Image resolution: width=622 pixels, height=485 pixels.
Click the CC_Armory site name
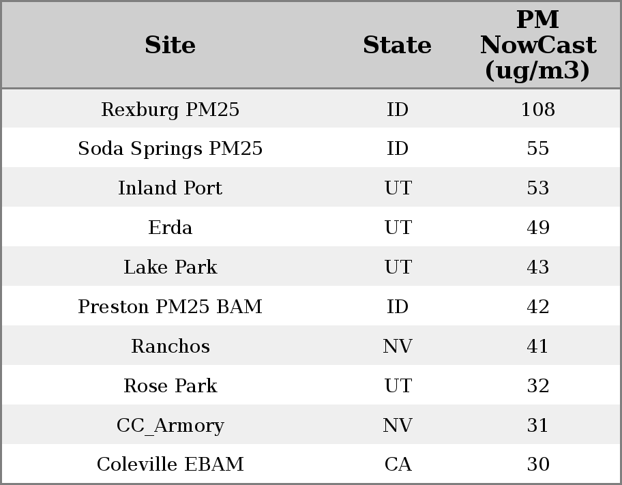[170, 426]
